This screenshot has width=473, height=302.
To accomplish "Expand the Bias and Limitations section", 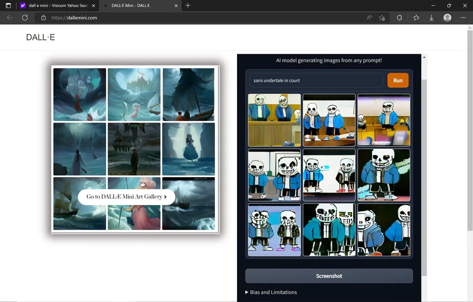I will point(271,292).
